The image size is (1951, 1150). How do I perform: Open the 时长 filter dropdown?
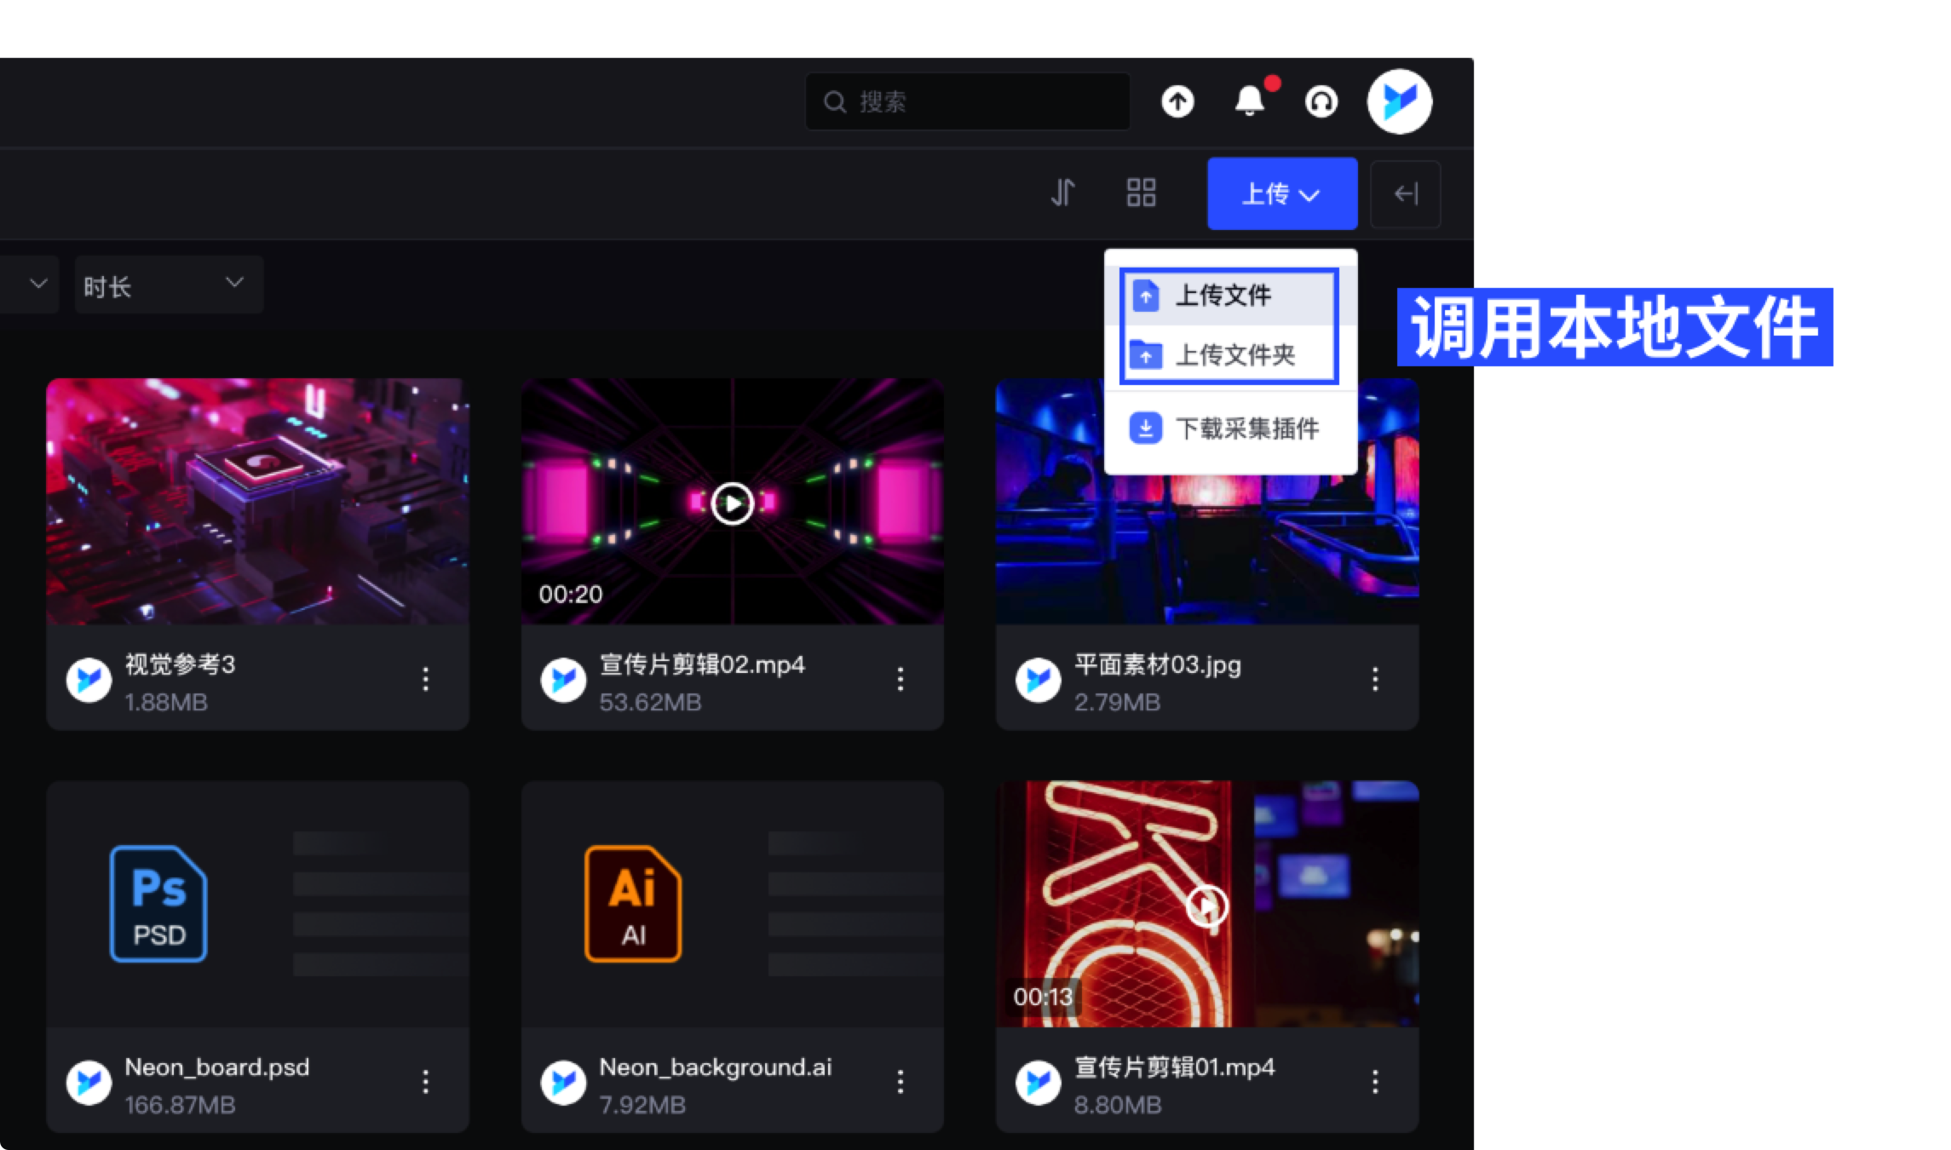pos(169,285)
